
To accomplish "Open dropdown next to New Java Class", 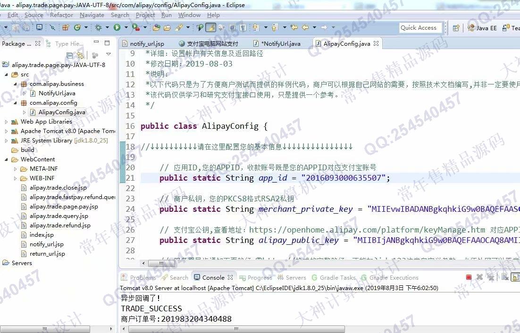I will (86, 27).
